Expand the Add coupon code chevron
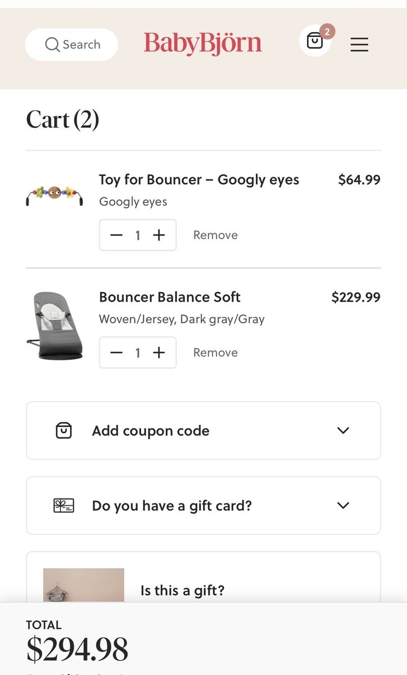 343,431
